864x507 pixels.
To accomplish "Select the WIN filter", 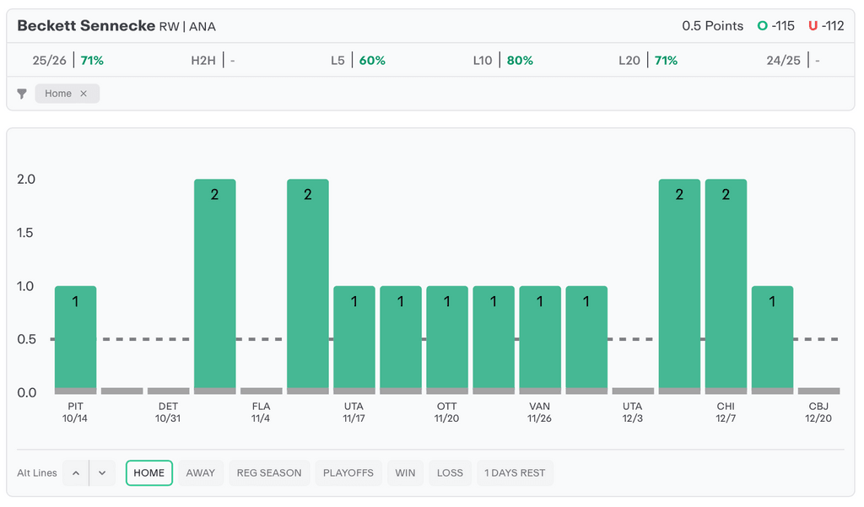I will (405, 473).
